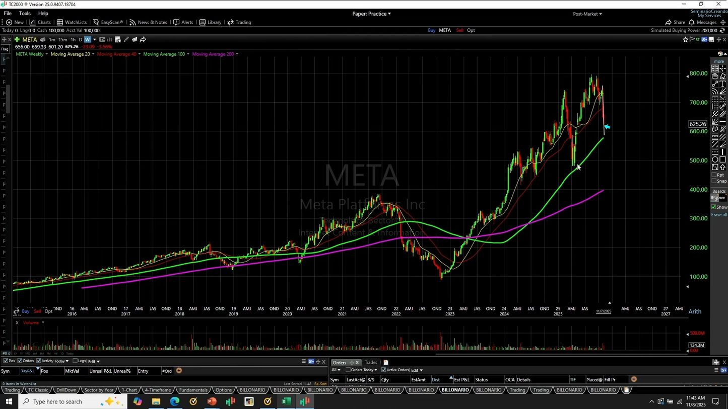
Task: Click 'more' drawing tools link
Action: pyautogui.click(x=719, y=61)
